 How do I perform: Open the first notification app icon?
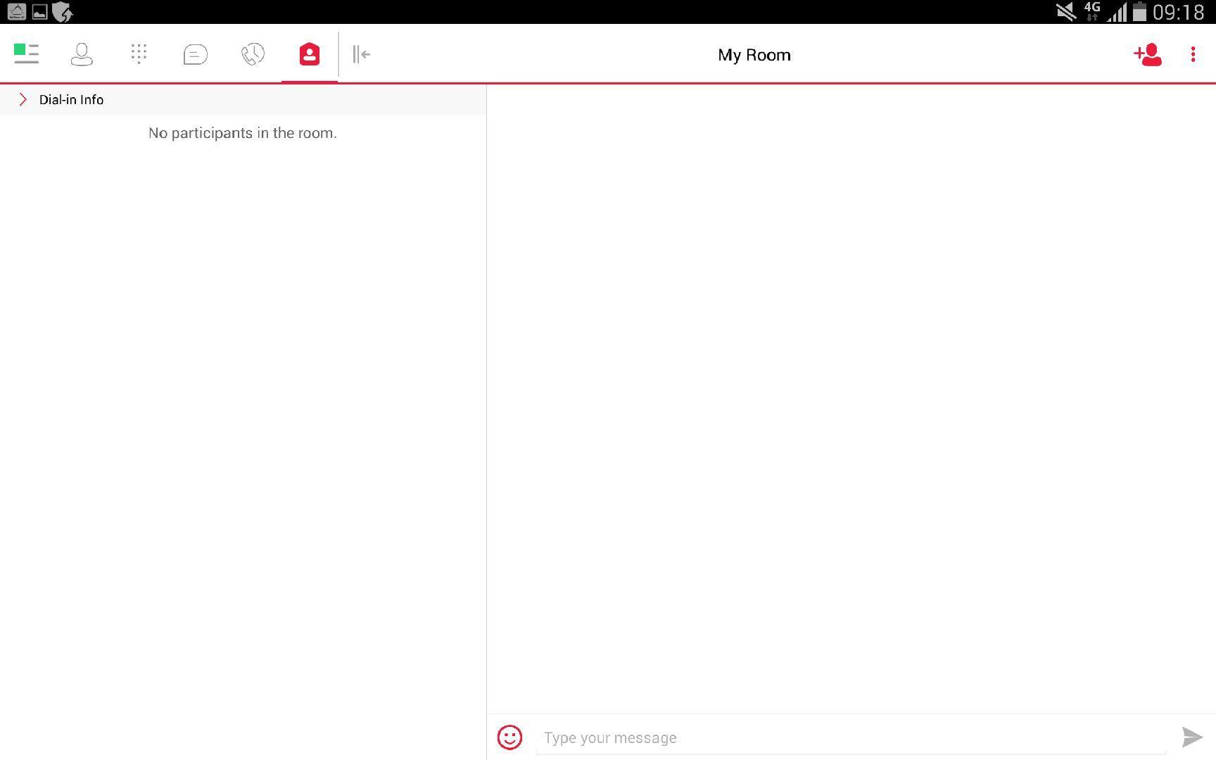16,12
